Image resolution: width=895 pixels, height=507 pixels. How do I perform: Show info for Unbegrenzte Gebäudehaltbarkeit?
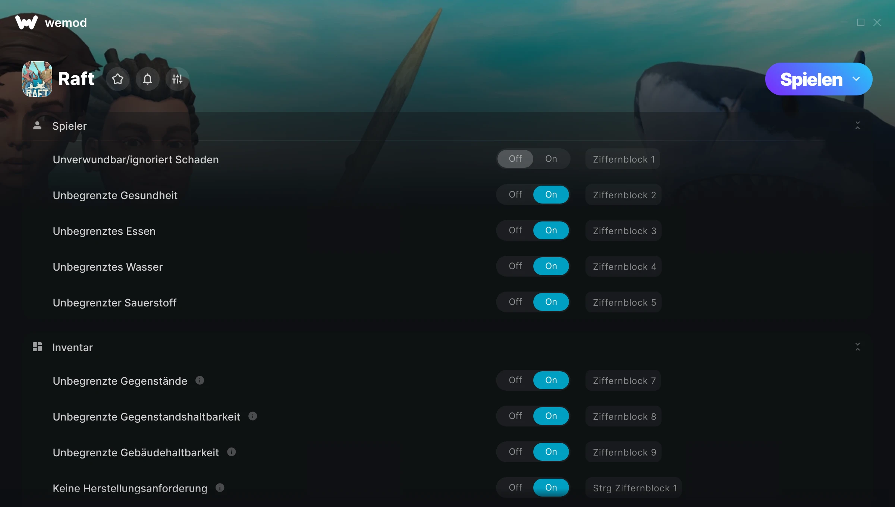point(232,452)
